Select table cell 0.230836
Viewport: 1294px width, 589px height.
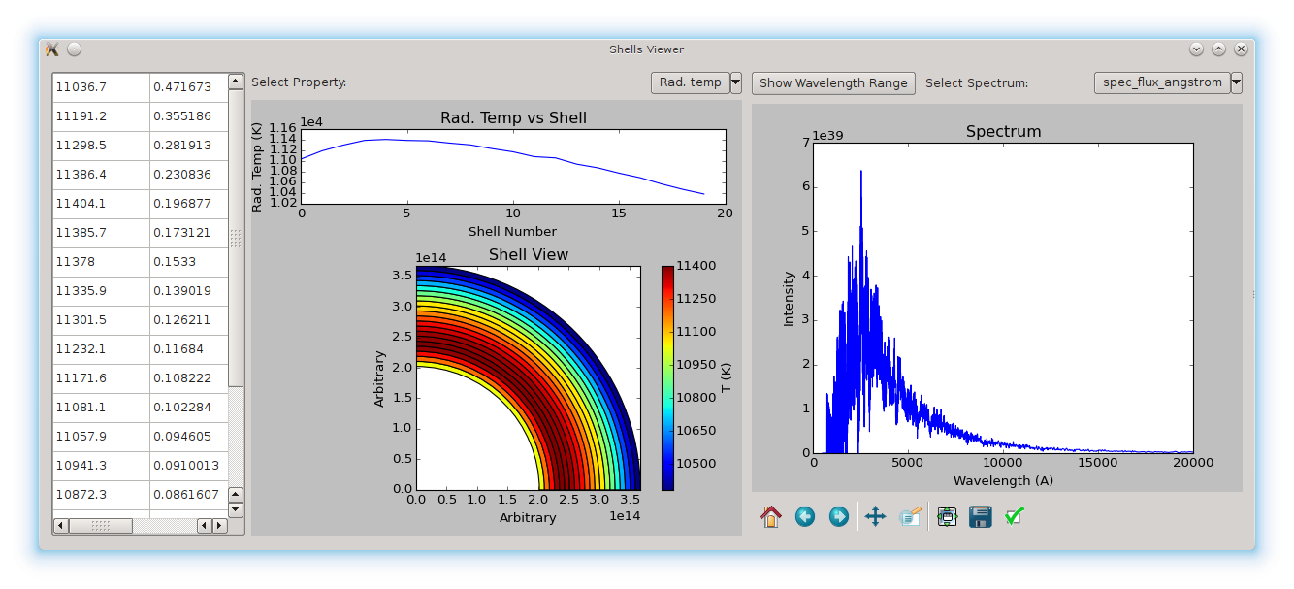[x=189, y=175]
